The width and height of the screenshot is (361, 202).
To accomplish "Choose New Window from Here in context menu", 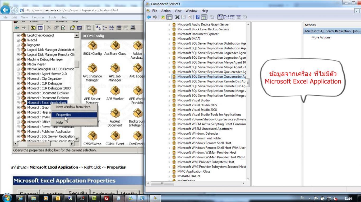I will (73, 107).
